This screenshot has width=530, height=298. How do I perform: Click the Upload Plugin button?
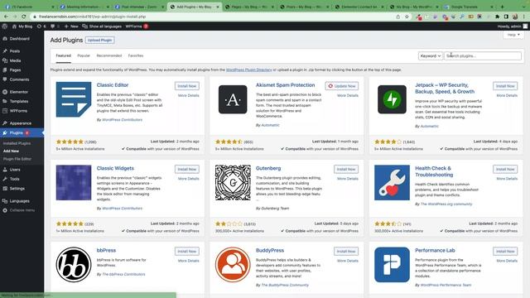[99, 41]
